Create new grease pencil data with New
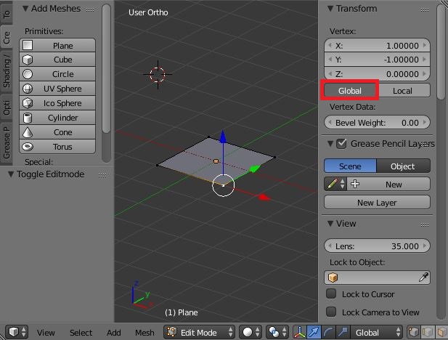Viewport: 448px width, 340px height. click(x=388, y=184)
